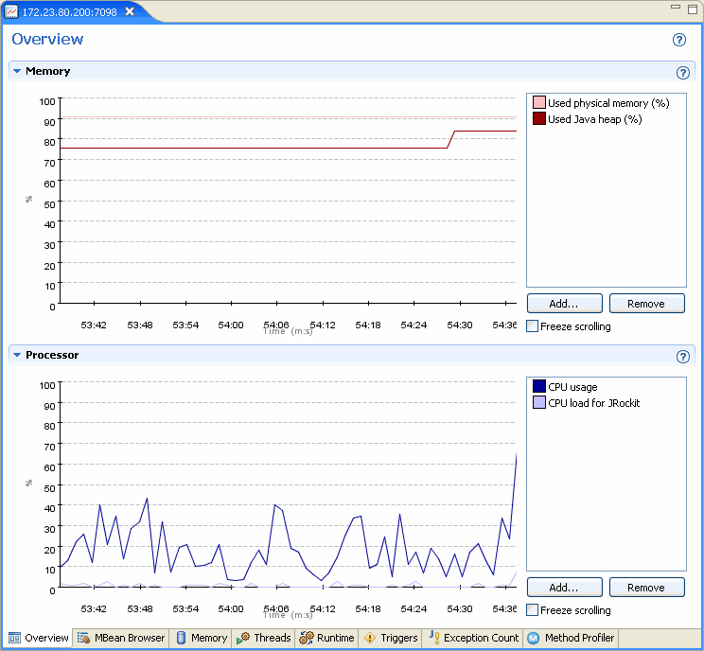This screenshot has width=704, height=651.
Task: Enable Freeze scrolling for Memory chart
Action: (x=532, y=326)
